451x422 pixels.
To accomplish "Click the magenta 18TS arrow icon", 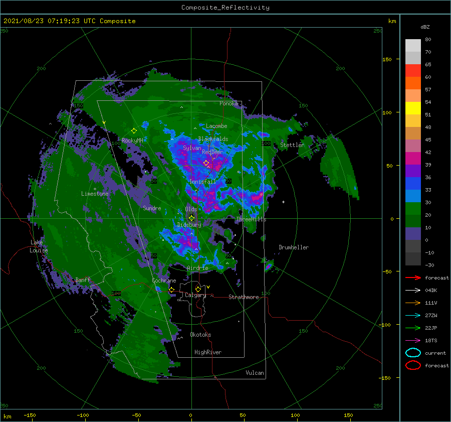I will coord(413,341).
